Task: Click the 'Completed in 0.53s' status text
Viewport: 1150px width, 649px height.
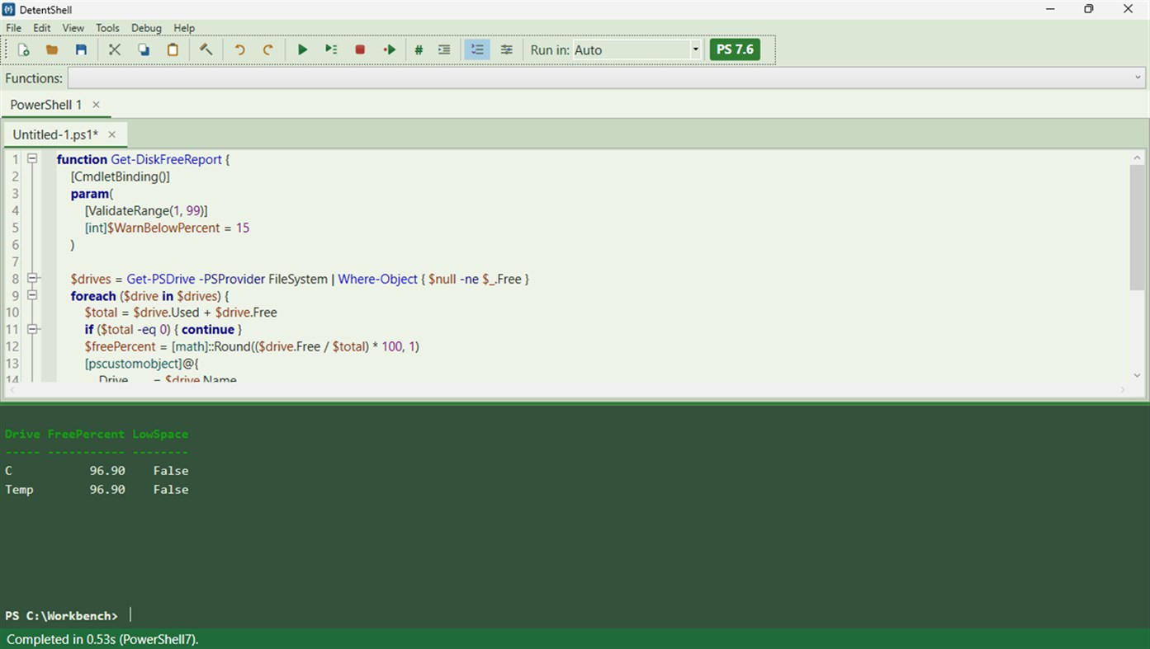Action: coord(102,639)
